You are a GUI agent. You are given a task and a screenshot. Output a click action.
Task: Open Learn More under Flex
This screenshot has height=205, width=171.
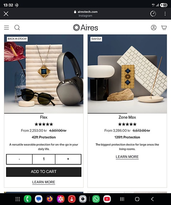44,182
